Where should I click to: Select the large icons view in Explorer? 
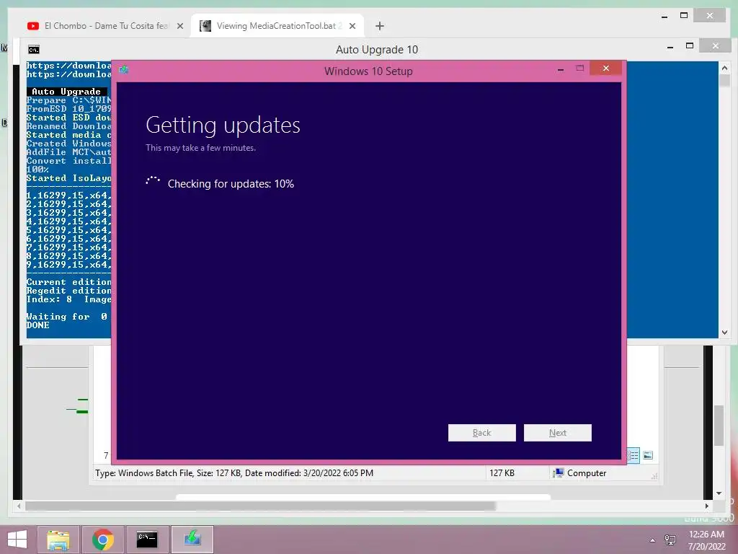point(648,455)
